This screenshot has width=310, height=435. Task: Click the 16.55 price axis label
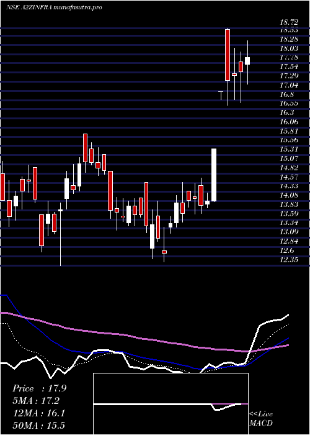289,104
